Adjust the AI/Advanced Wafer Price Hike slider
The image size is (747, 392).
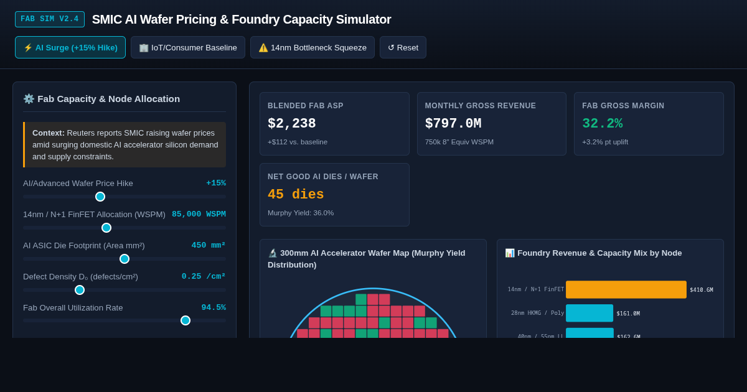tap(125, 197)
